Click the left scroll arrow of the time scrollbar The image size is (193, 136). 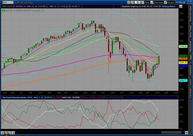coord(16,133)
